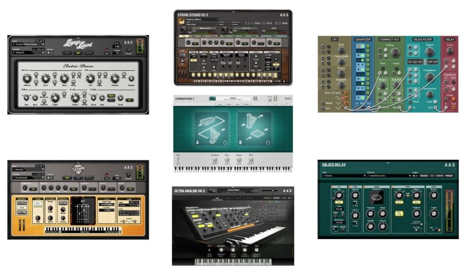The image size is (464, 275).
Task: Click the Lounge Lizard Volume knob
Action: 128,50
